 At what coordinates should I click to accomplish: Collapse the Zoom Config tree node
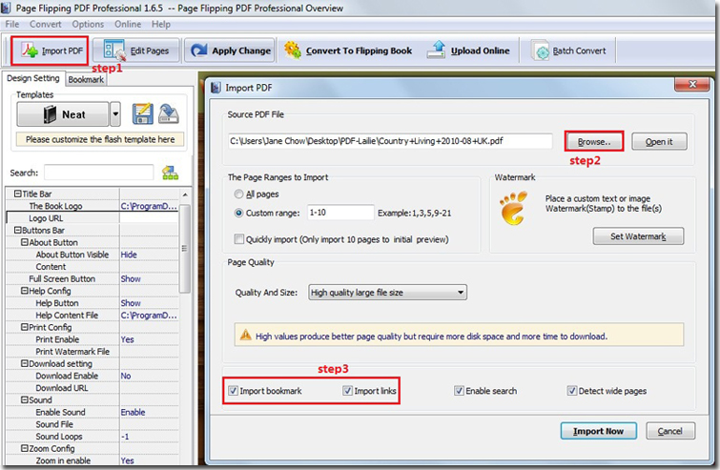point(25,448)
